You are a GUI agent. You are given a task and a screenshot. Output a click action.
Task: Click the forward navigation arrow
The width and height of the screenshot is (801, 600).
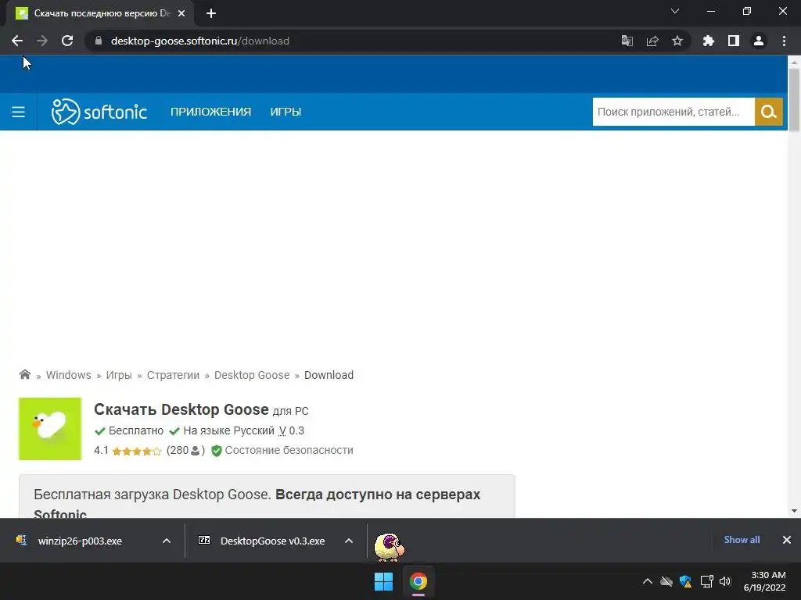point(42,41)
